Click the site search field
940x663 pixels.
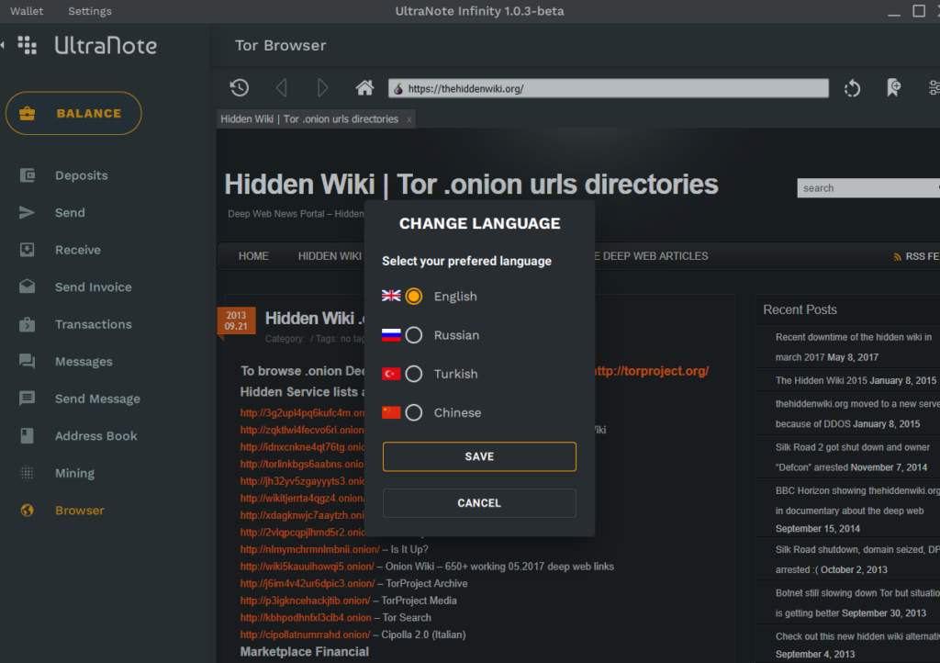[868, 188]
